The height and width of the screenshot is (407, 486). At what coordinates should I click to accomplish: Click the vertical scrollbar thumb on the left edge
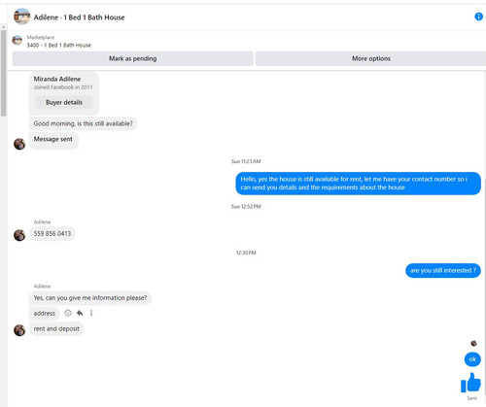(x=3, y=73)
